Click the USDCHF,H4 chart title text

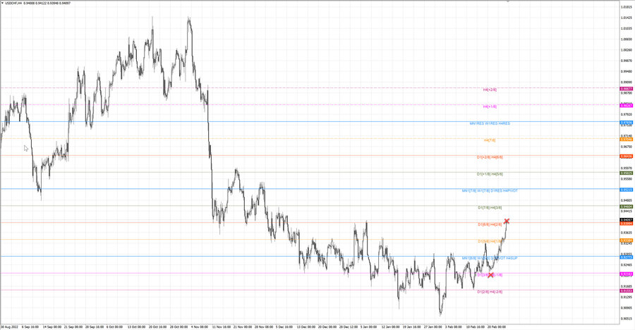(x=13, y=3)
